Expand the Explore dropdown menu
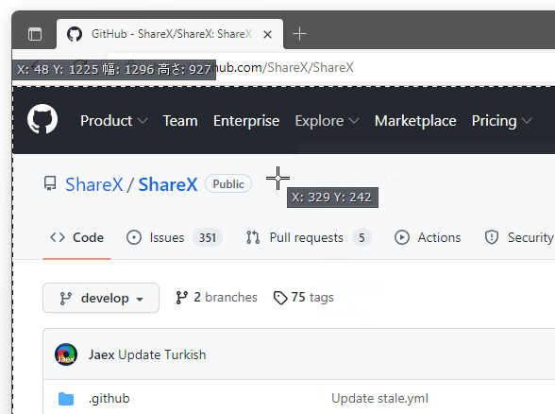This screenshot has height=414, width=555. 327,121
